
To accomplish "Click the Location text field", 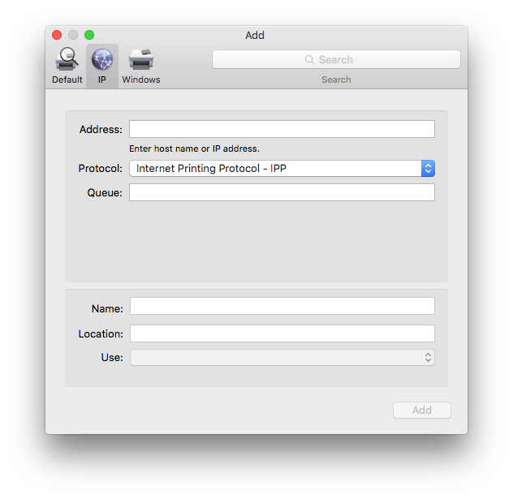I will [282, 333].
